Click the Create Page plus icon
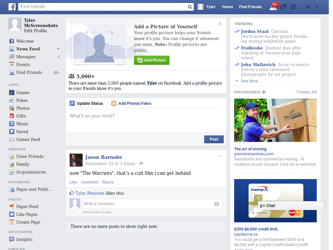The image size is (333, 250). coord(12,222)
